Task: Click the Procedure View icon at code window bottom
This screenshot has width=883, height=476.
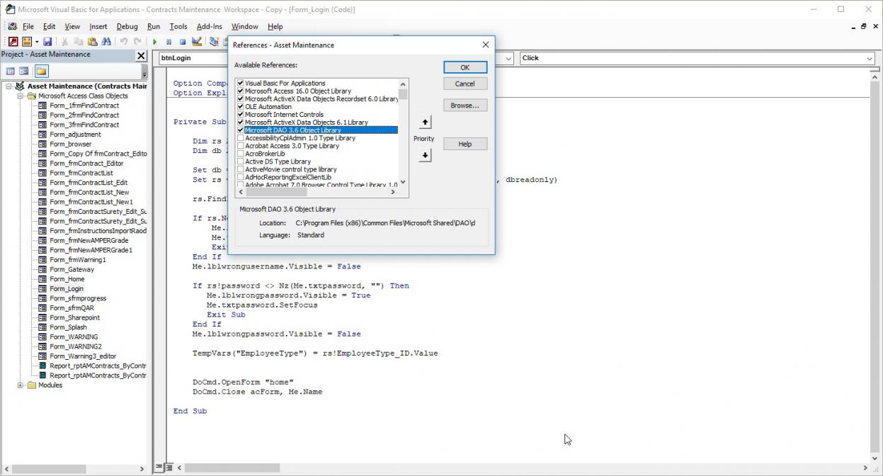Action: (x=158, y=467)
